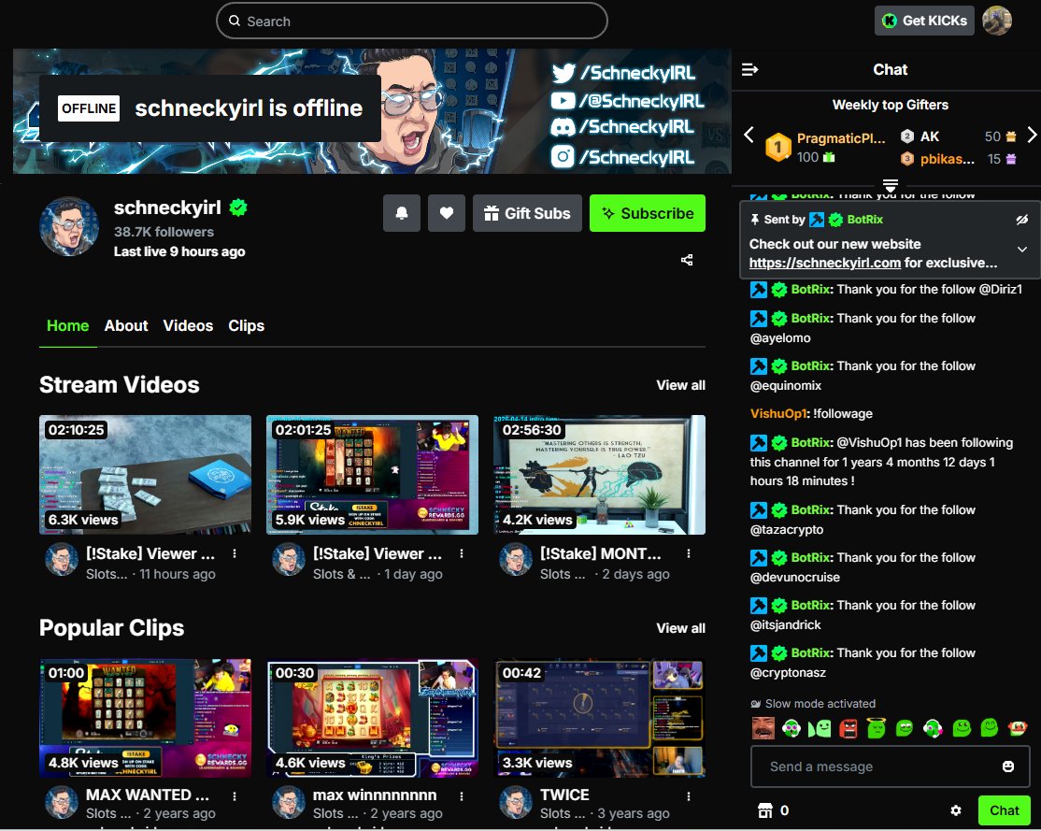Screen dimensions: 1041x831
Task: Click the TWICE clip title
Action: pyautogui.click(x=564, y=795)
